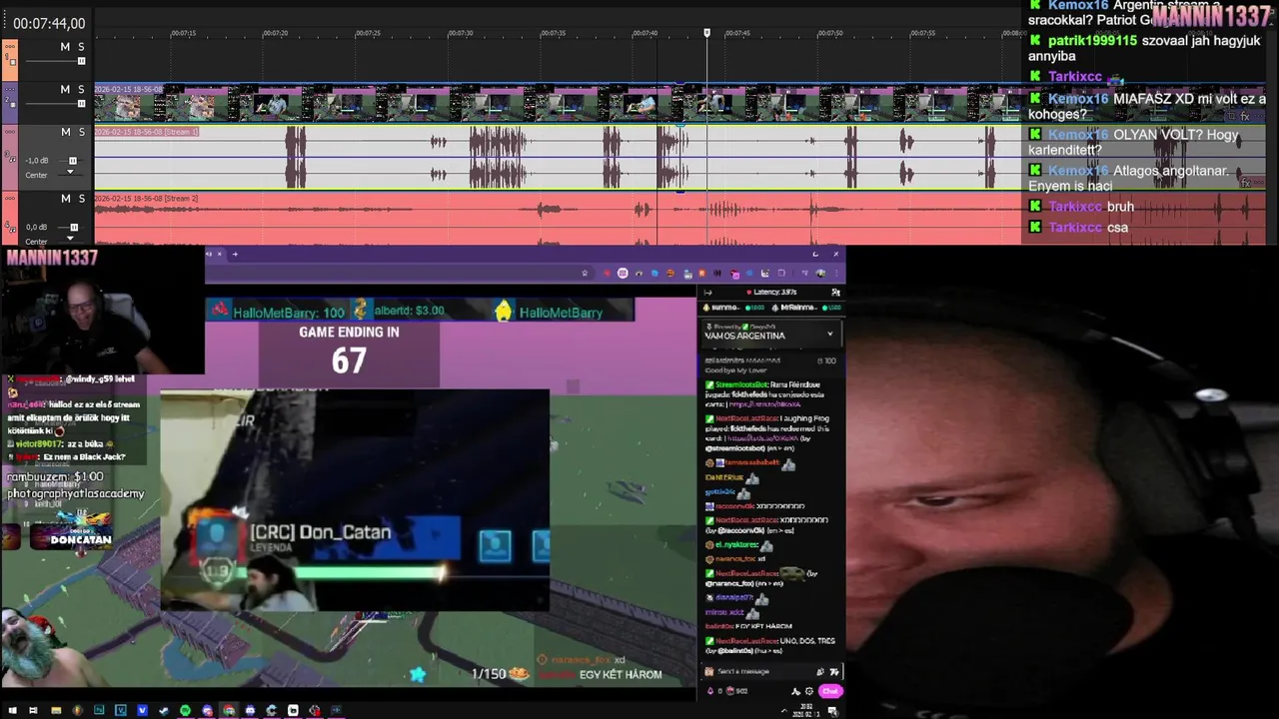The height and width of the screenshot is (719, 1279).
Task: Show hidden system tray icons
Action: [x=784, y=711]
